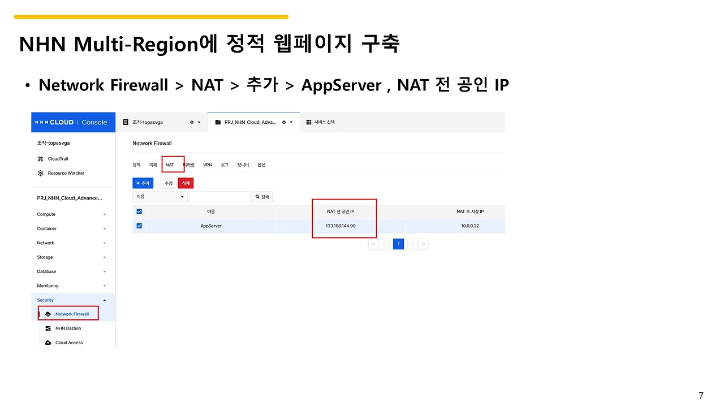
Task: Switch to the 모니터 tab
Action: pyautogui.click(x=243, y=165)
